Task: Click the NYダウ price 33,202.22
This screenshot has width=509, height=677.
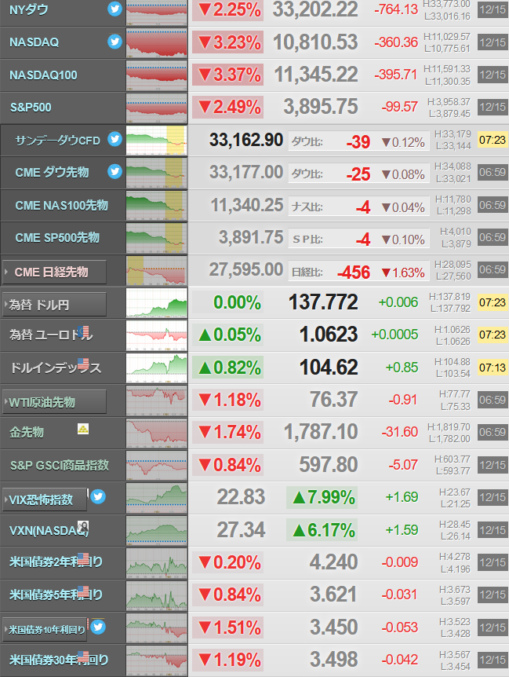Action: pos(315,9)
